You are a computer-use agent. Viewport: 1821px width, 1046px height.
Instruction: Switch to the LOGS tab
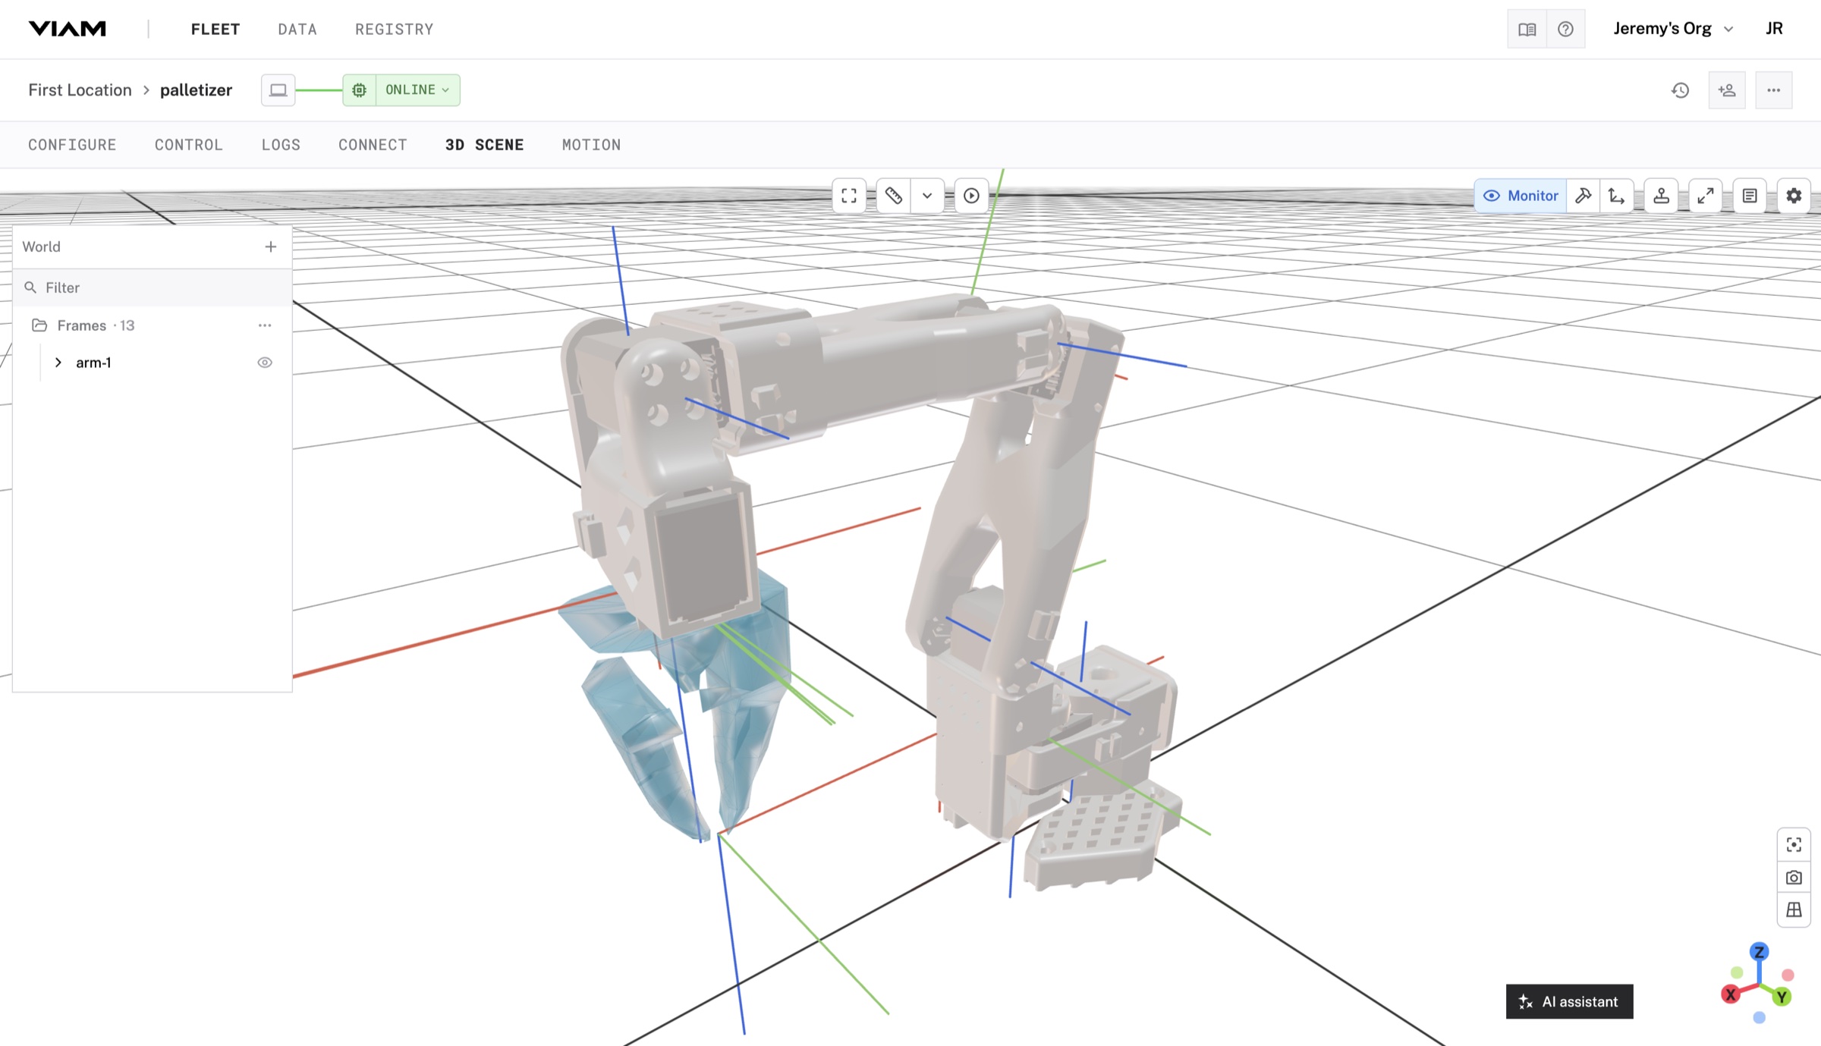coord(281,144)
